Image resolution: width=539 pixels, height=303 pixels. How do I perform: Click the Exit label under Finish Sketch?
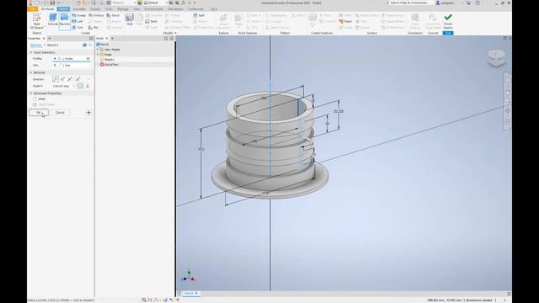[x=448, y=33]
